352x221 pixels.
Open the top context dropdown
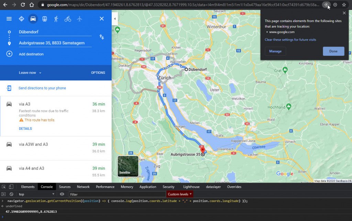coord(36,194)
